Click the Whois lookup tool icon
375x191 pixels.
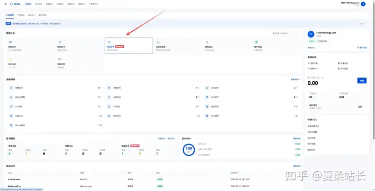pos(11,125)
